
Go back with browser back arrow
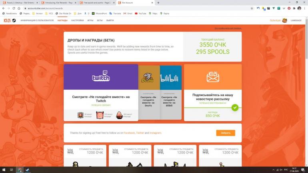(x=4, y=8)
